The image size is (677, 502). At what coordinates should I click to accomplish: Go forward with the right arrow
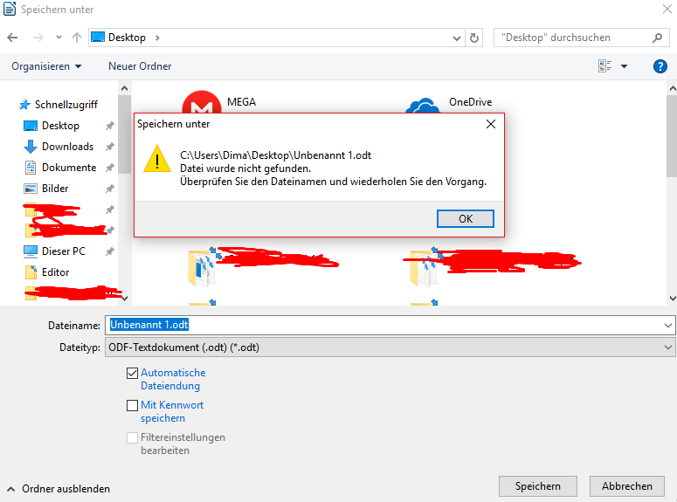[x=38, y=38]
